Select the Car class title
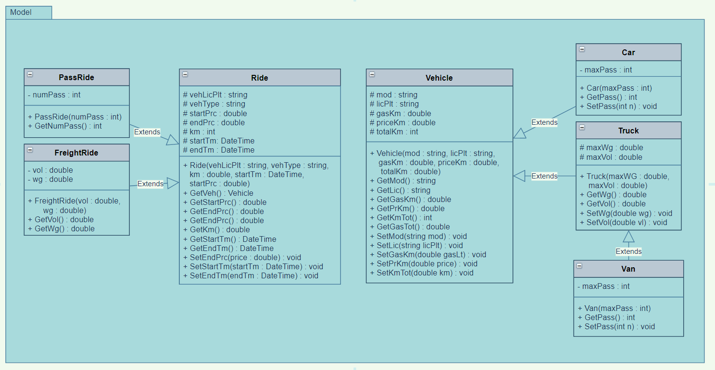The width and height of the screenshot is (715, 370). pos(628,52)
